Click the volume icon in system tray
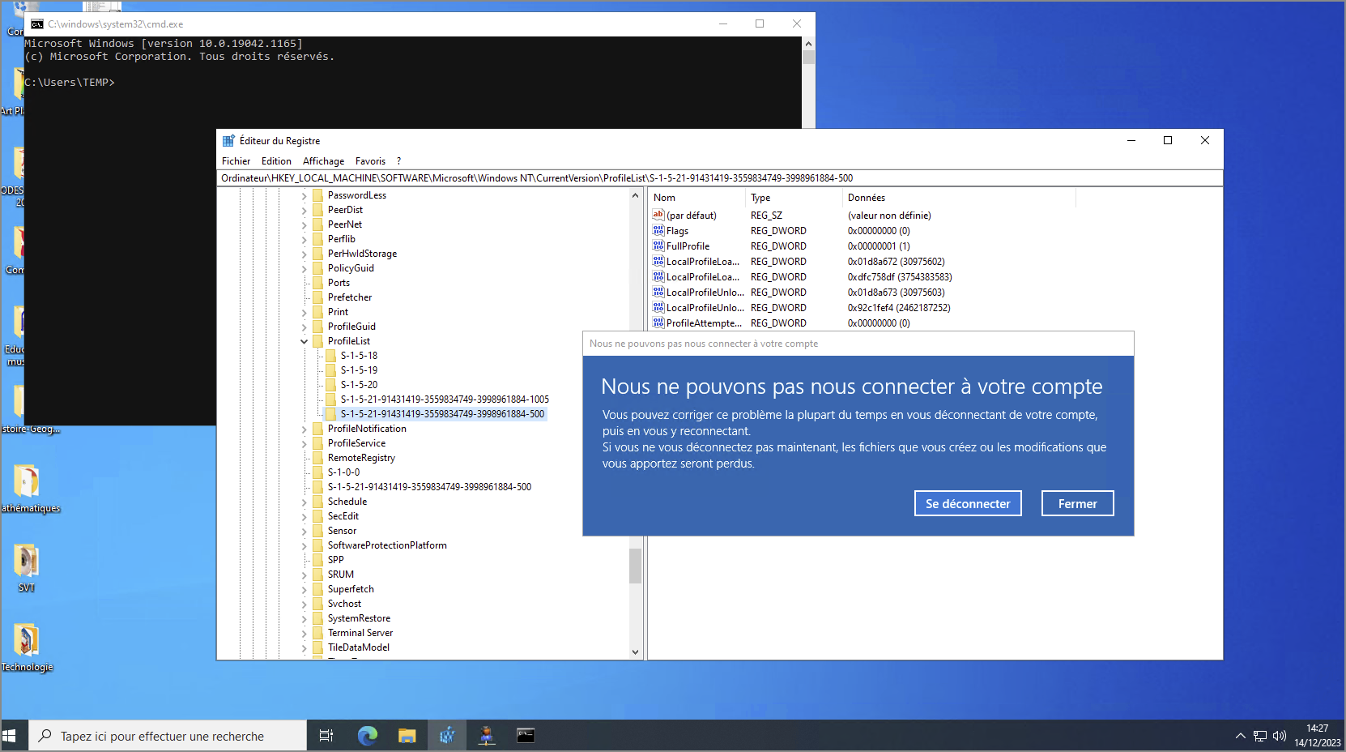The image size is (1346, 752). coord(1280,736)
